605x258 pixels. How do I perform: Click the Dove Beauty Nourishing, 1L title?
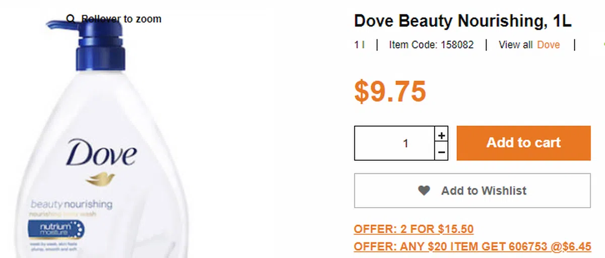tap(462, 21)
